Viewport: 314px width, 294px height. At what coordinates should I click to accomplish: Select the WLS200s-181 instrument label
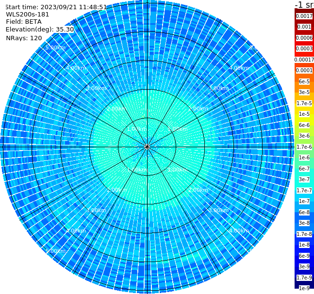click(x=28, y=15)
